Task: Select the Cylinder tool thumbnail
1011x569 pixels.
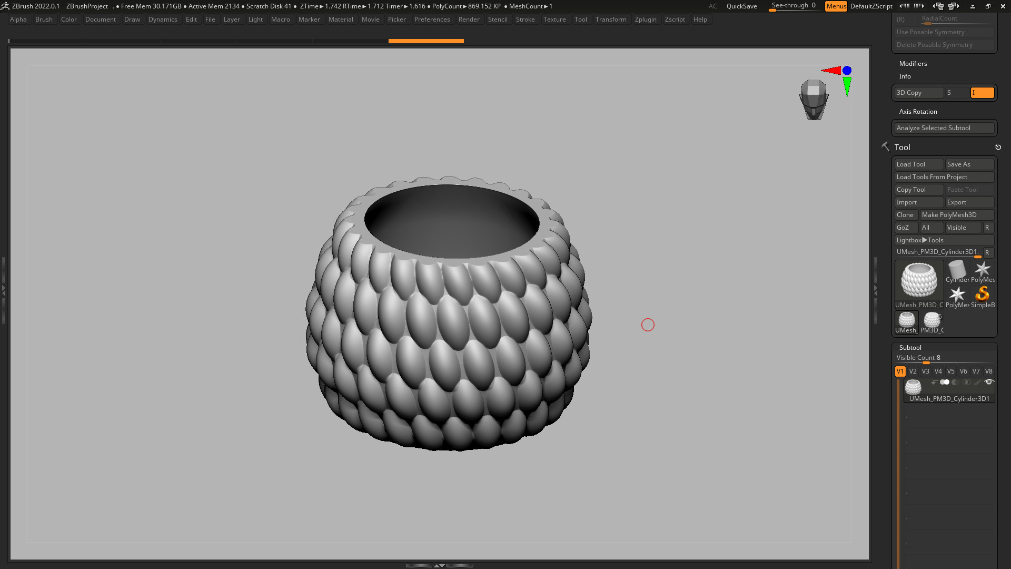Action: coord(957,271)
